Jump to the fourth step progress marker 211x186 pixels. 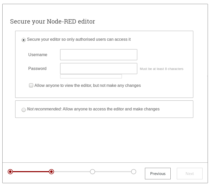[134, 172]
